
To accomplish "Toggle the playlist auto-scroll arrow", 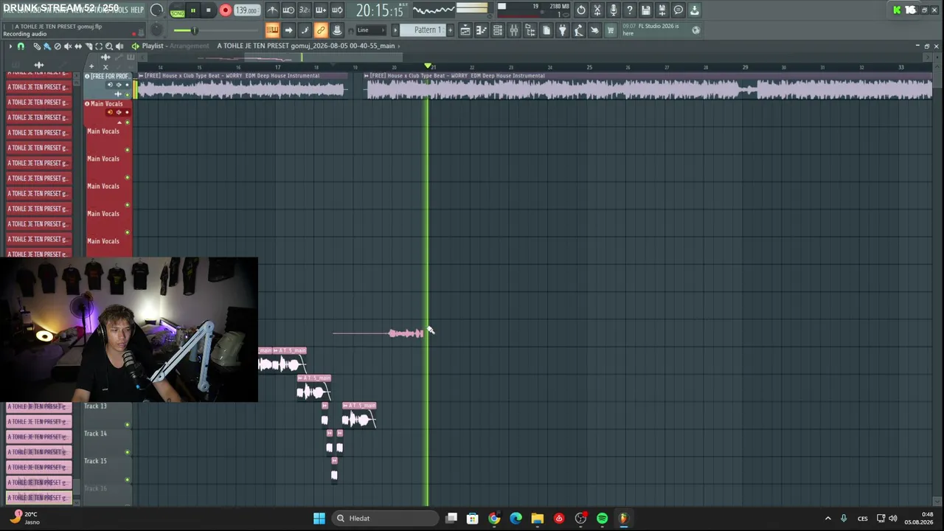I will point(288,30).
